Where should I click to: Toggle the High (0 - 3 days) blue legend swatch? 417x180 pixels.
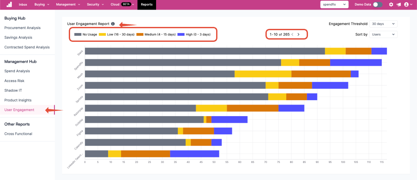(181, 34)
